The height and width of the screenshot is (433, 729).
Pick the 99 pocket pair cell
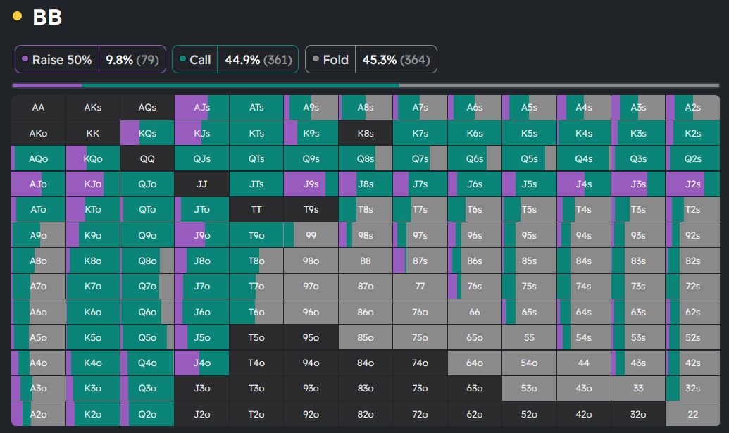[311, 236]
